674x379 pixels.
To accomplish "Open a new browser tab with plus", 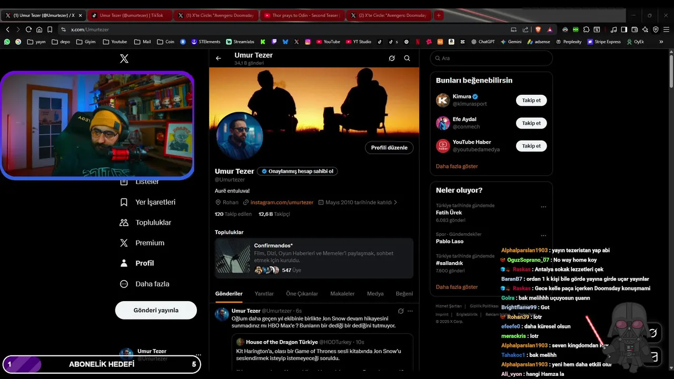I will 438,15.
